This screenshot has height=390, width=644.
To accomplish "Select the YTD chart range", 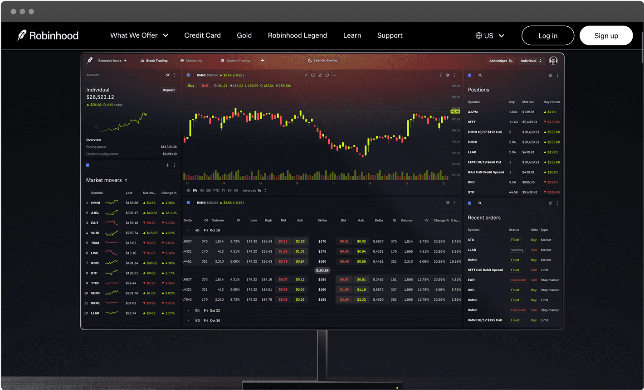I will coord(216,190).
